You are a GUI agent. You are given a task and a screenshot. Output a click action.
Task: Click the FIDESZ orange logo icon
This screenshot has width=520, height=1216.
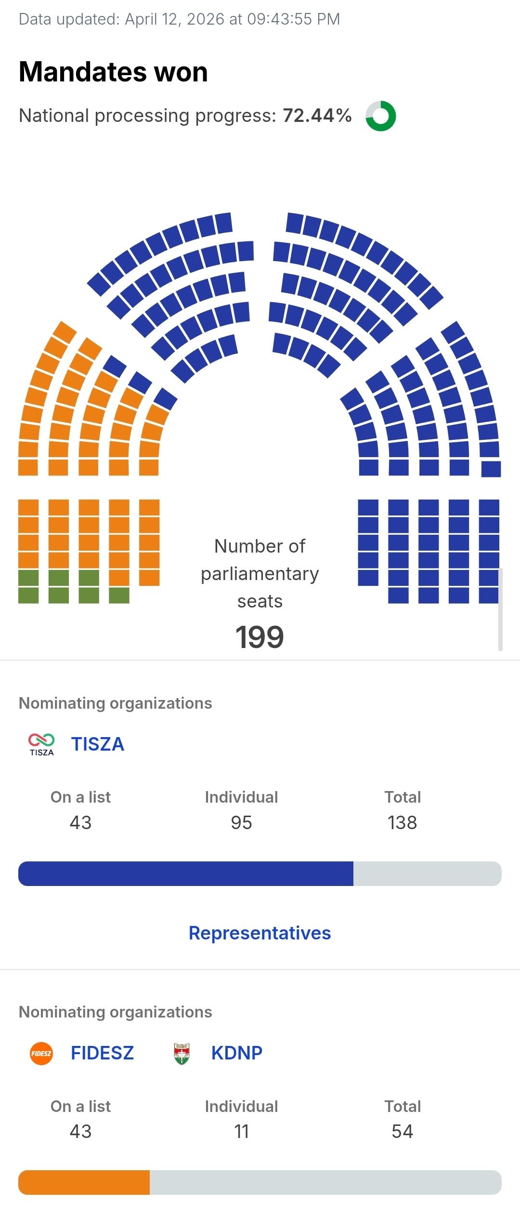(x=41, y=1053)
